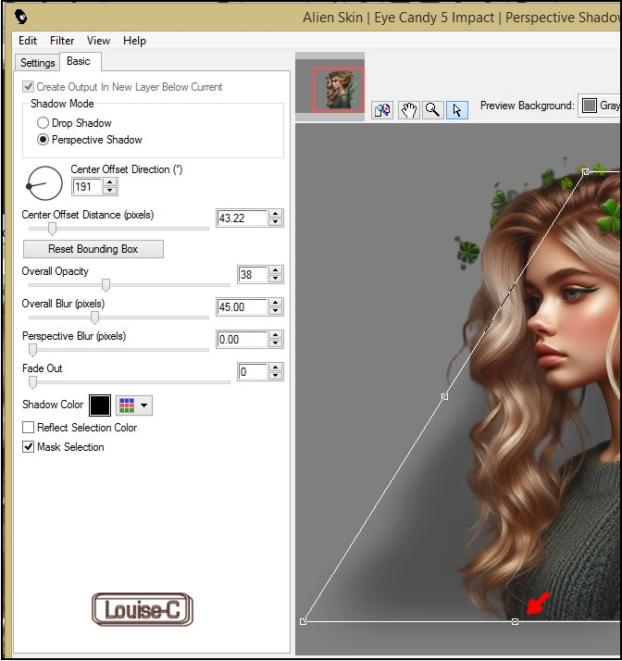Open the color grid palette icon

[127, 405]
